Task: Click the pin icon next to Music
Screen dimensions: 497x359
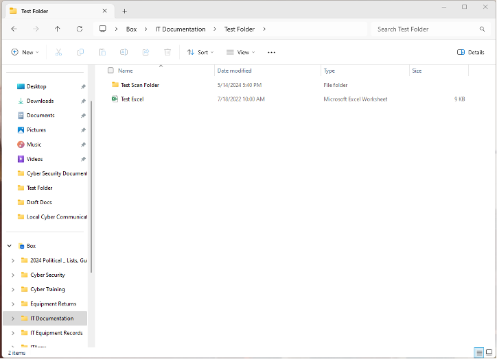Action: click(83, 145)
